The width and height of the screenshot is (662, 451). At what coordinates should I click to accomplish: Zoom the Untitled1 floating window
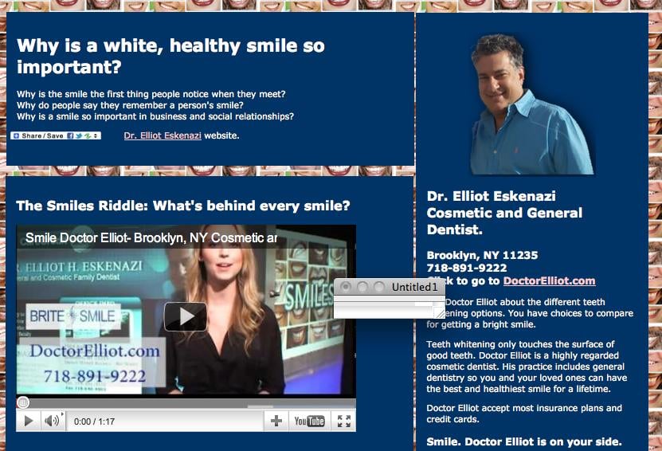(x=379, y=287)
